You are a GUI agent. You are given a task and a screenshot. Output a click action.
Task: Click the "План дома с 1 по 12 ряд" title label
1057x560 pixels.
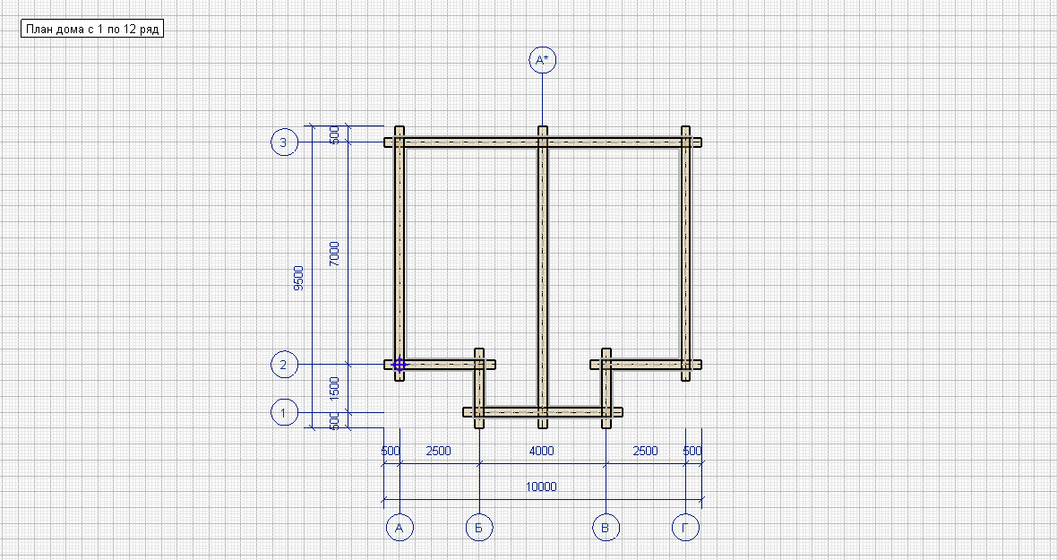pos(92,29)
